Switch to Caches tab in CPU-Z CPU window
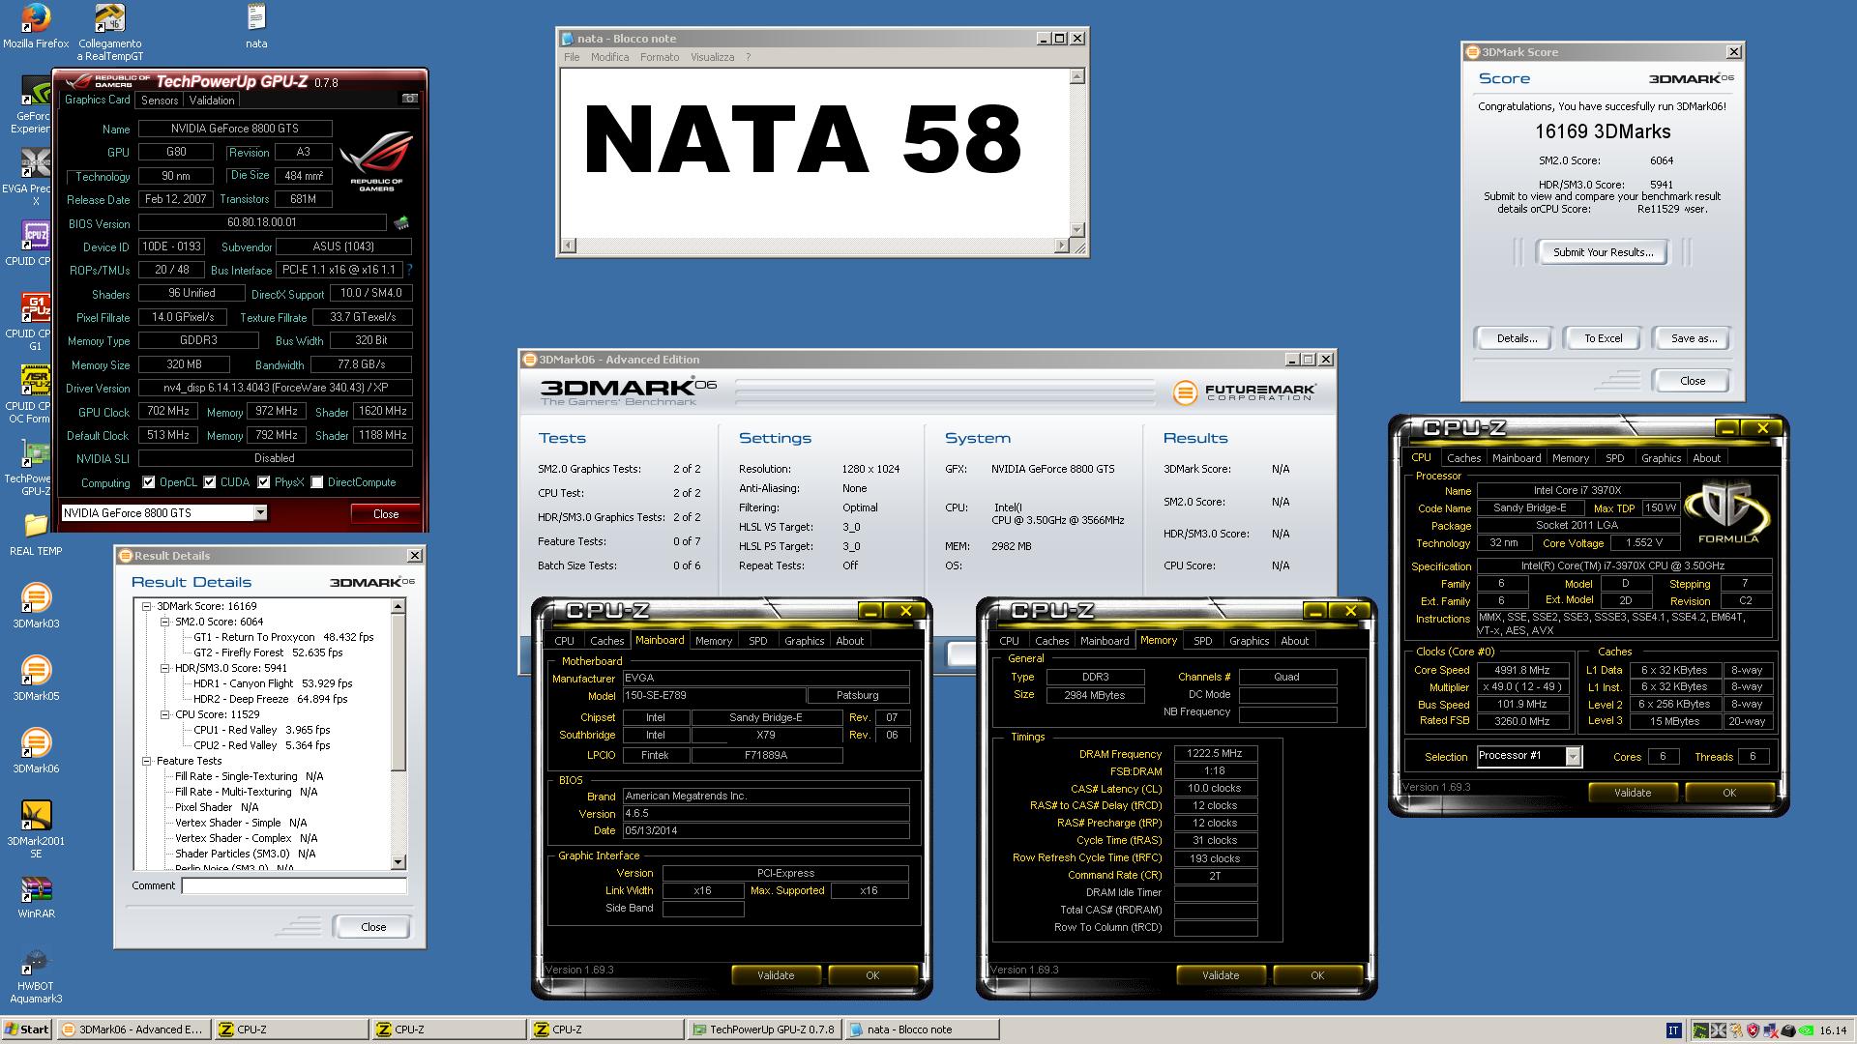 [1463, 458]
